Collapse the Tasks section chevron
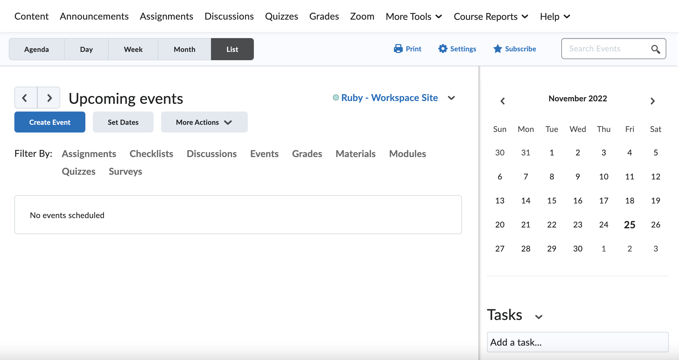 (x=539, y=317)
